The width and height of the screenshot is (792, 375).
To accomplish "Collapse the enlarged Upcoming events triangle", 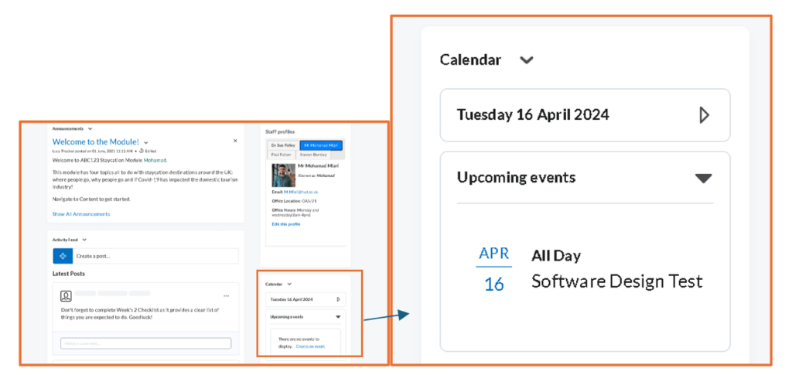I will [x=703, y=178].
